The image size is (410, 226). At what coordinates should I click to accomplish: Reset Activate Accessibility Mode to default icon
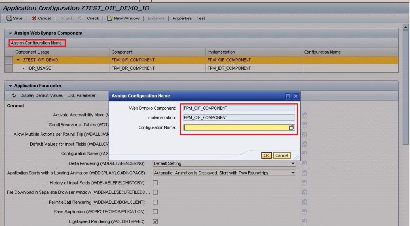[304, 115]
